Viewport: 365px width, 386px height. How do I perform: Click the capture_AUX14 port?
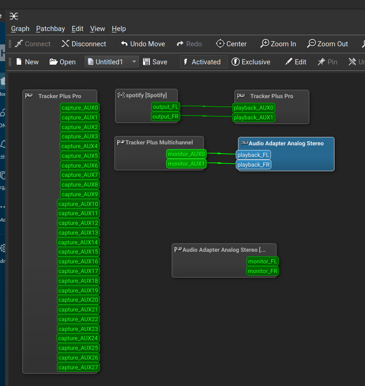(x=78, y=242)
